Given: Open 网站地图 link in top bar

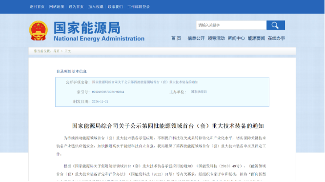Looking at the screenshot, I should 57,7.
